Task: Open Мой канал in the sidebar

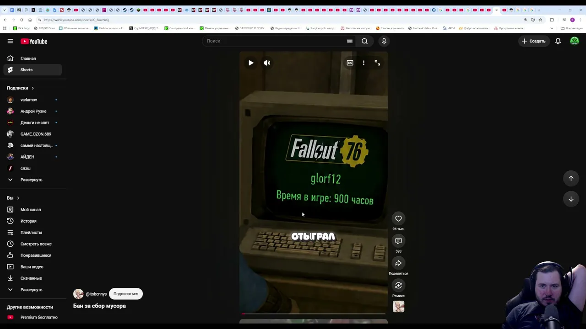Action: coord(32,210)
